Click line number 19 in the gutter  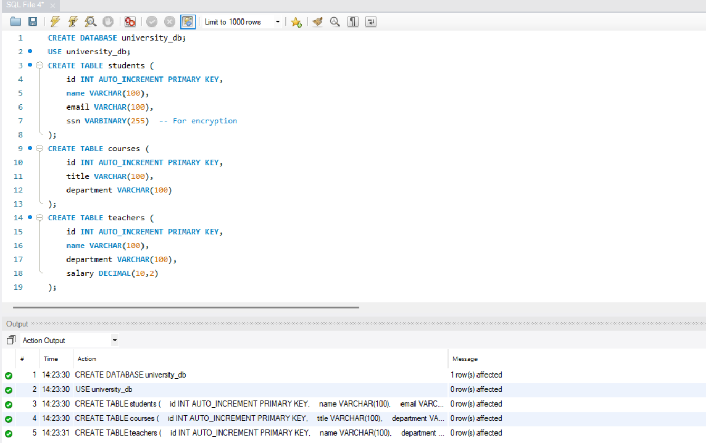pyautogui.click(x=18, y=287)
